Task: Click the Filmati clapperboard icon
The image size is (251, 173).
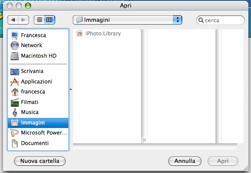Action: (x=15, y=102)
